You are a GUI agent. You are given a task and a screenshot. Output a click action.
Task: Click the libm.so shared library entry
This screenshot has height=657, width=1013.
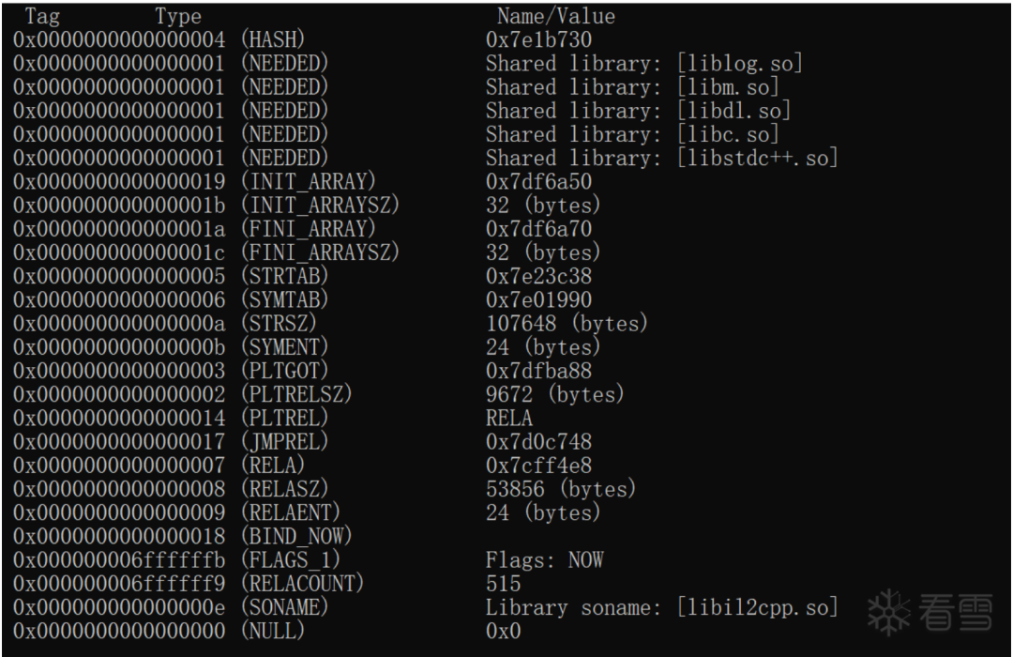632,86
